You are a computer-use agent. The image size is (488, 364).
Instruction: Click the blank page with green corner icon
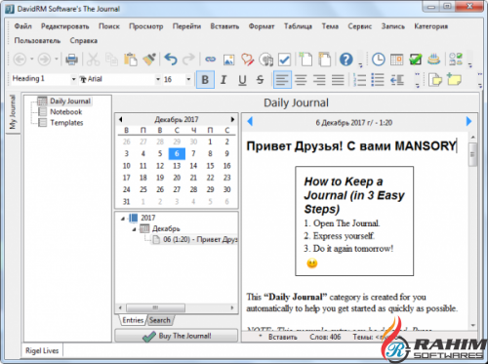point(305,60)
